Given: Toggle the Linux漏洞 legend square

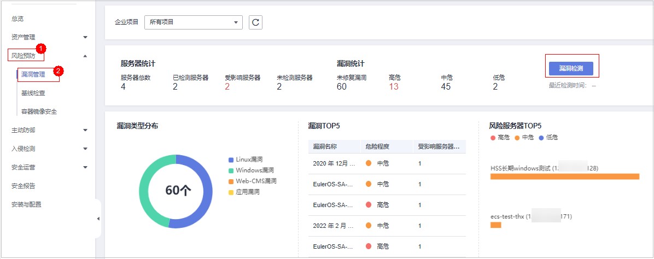Looking at the screenshot, I should [231, 160].
